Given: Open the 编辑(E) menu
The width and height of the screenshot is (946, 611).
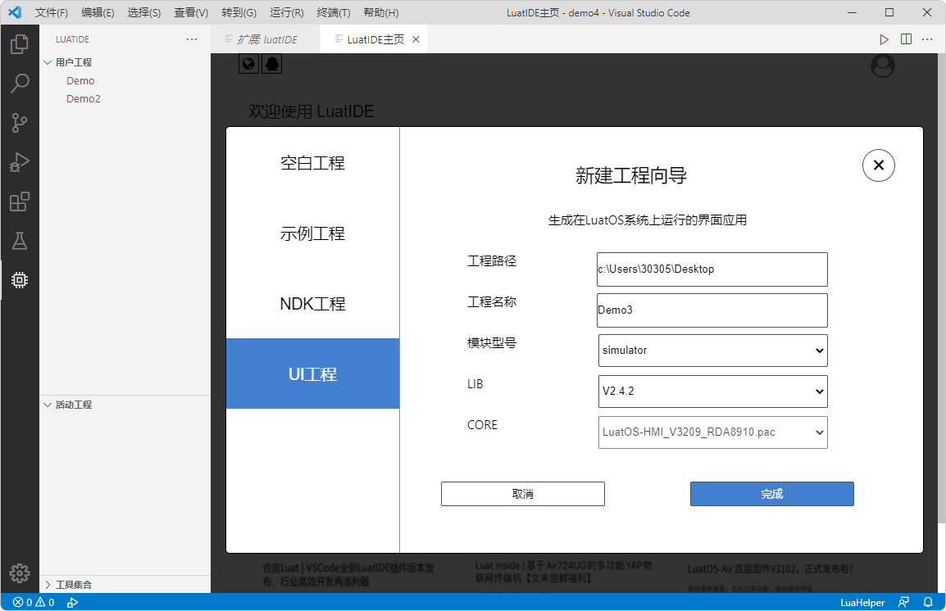Looking at the screenshot, I should [98, 12].
